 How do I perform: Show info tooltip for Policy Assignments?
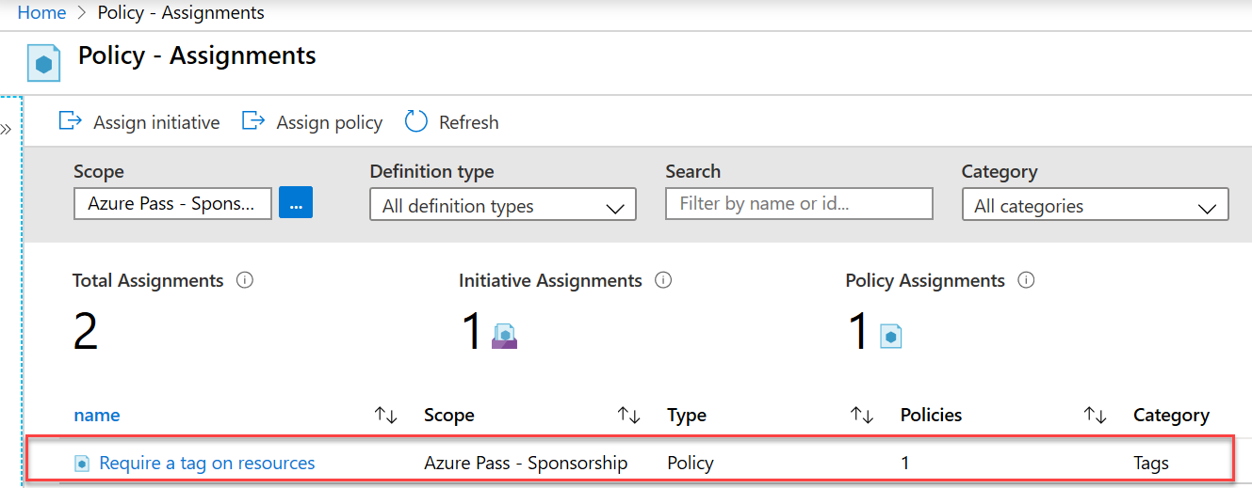pos(1027,280)
